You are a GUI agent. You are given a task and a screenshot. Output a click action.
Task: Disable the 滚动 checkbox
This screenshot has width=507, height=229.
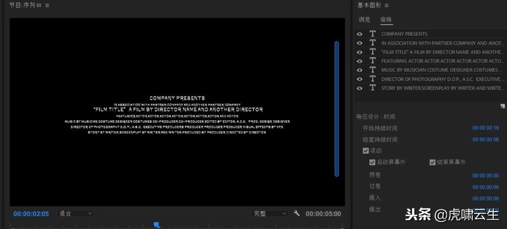tap(366, 151)
